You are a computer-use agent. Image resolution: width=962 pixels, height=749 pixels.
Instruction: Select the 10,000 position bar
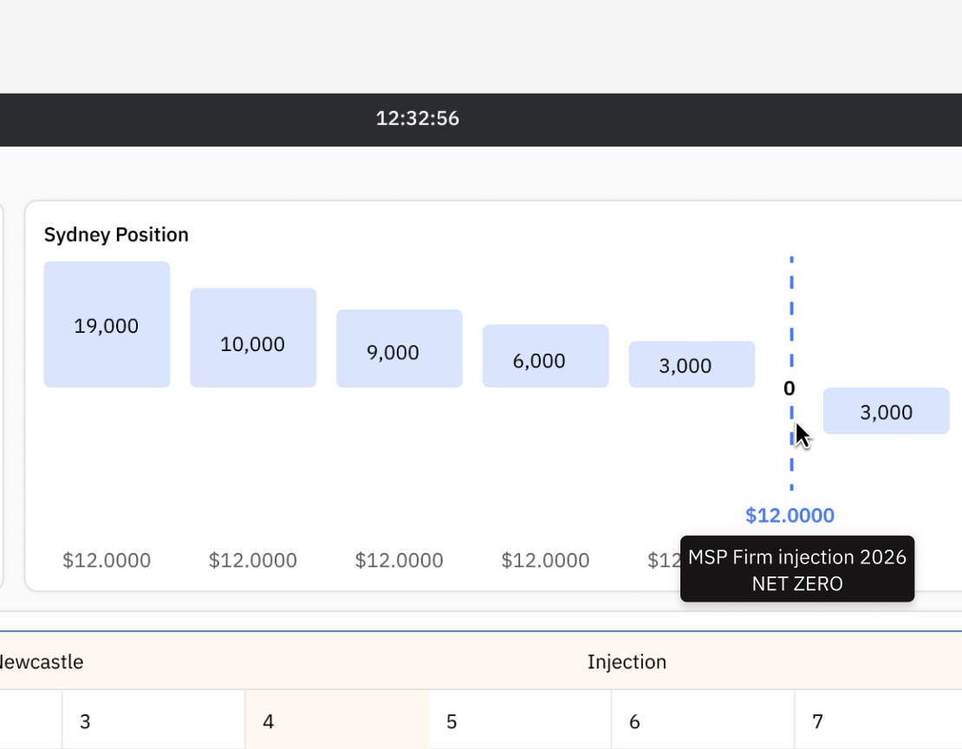[x=253, y=337]
